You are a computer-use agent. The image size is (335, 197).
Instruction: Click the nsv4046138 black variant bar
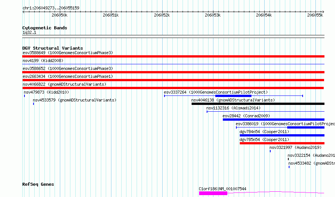pyautogui.click(x=258, y=104)
